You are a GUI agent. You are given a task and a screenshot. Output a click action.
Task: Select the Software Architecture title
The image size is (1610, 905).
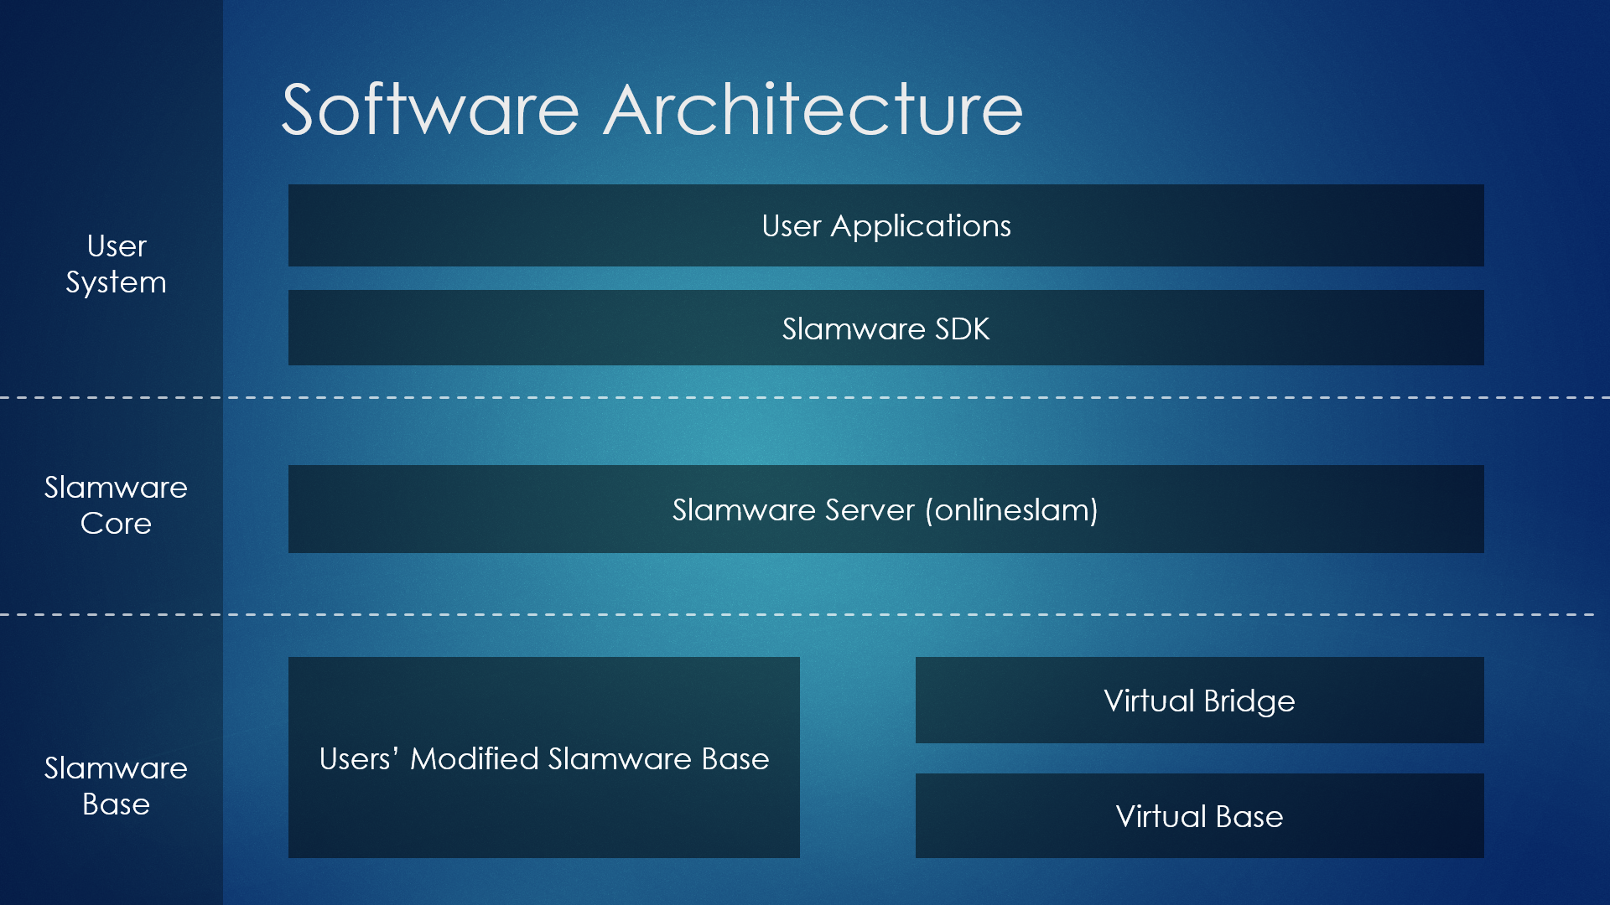pyautogui.click(x=652, y=109)
